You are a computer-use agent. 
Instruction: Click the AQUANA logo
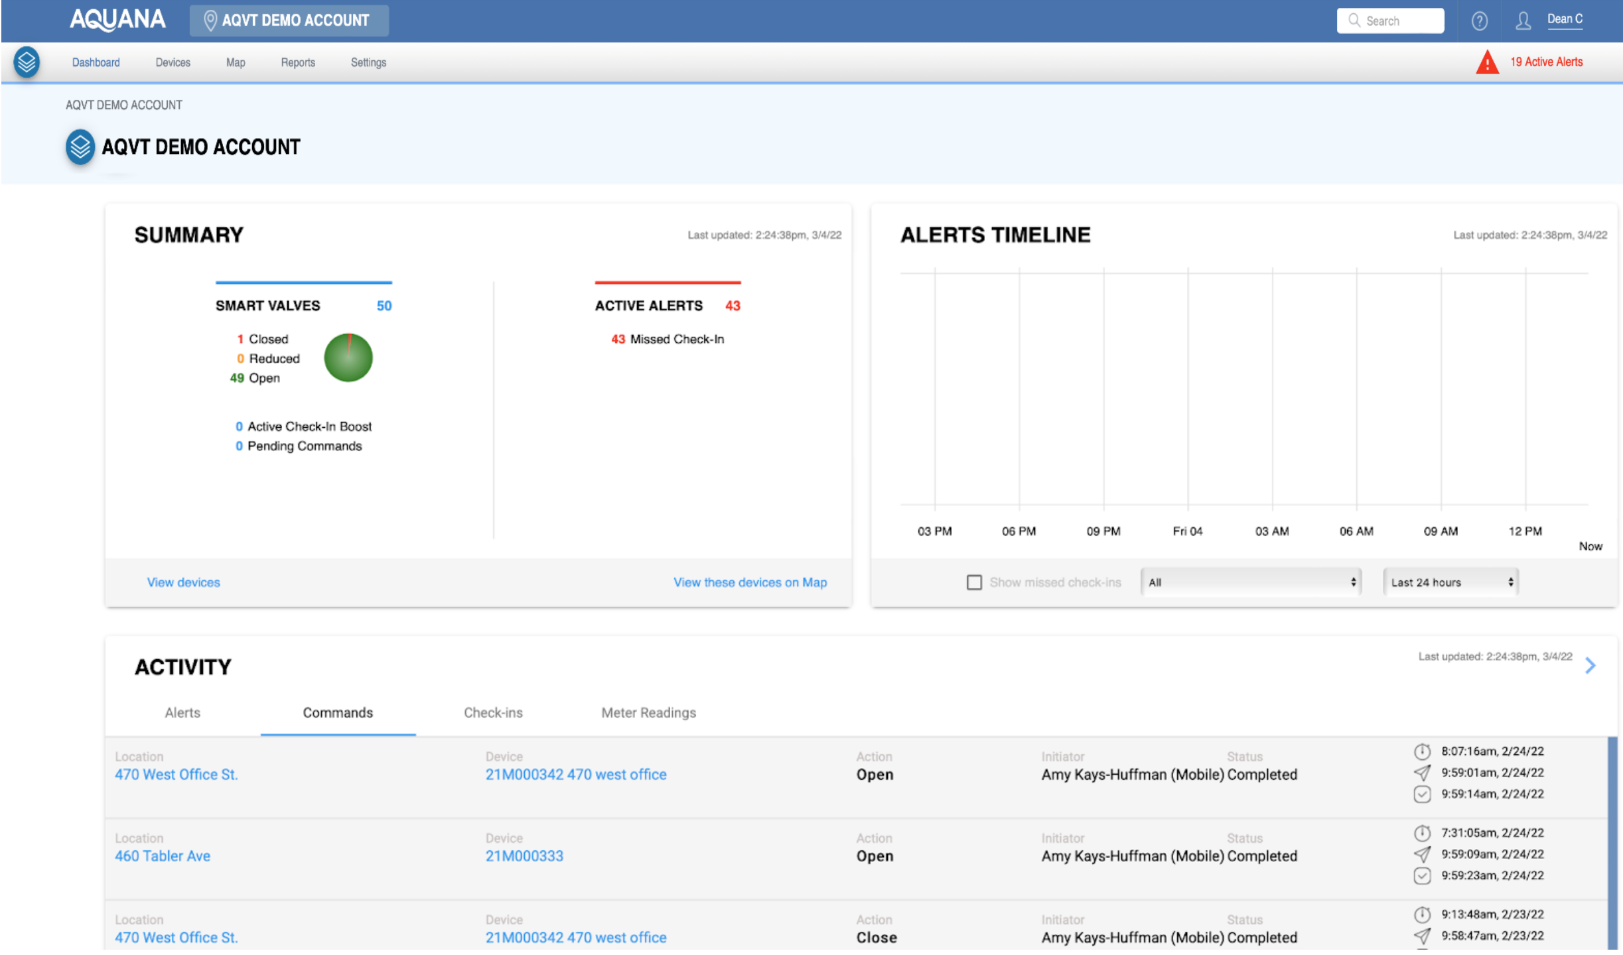coord(117,20)
